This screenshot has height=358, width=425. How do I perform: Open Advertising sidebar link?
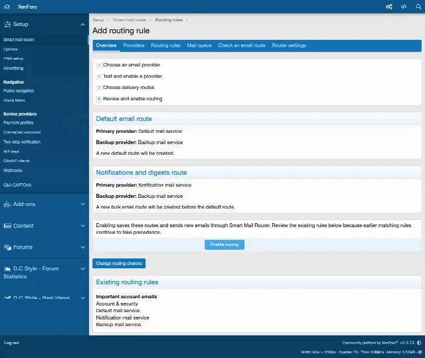pos(13,68)
